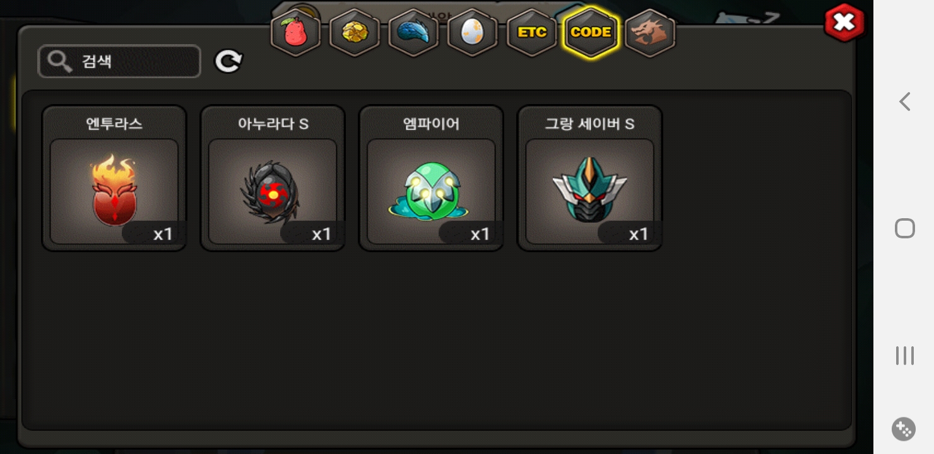Click the refresh arrow icon
934x454 pixels.
pos(228,61)
